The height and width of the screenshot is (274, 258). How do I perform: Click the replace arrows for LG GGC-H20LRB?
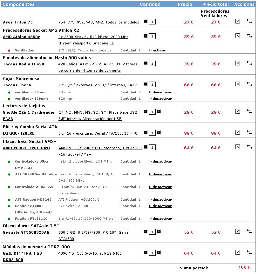pyautogui.click(x=249, y=132)
